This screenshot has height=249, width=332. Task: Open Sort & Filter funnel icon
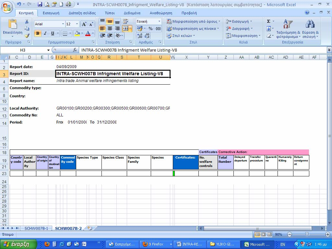288,24
